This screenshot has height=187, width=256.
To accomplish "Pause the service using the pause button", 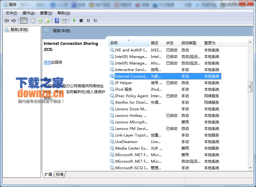I will pos(88,21).
